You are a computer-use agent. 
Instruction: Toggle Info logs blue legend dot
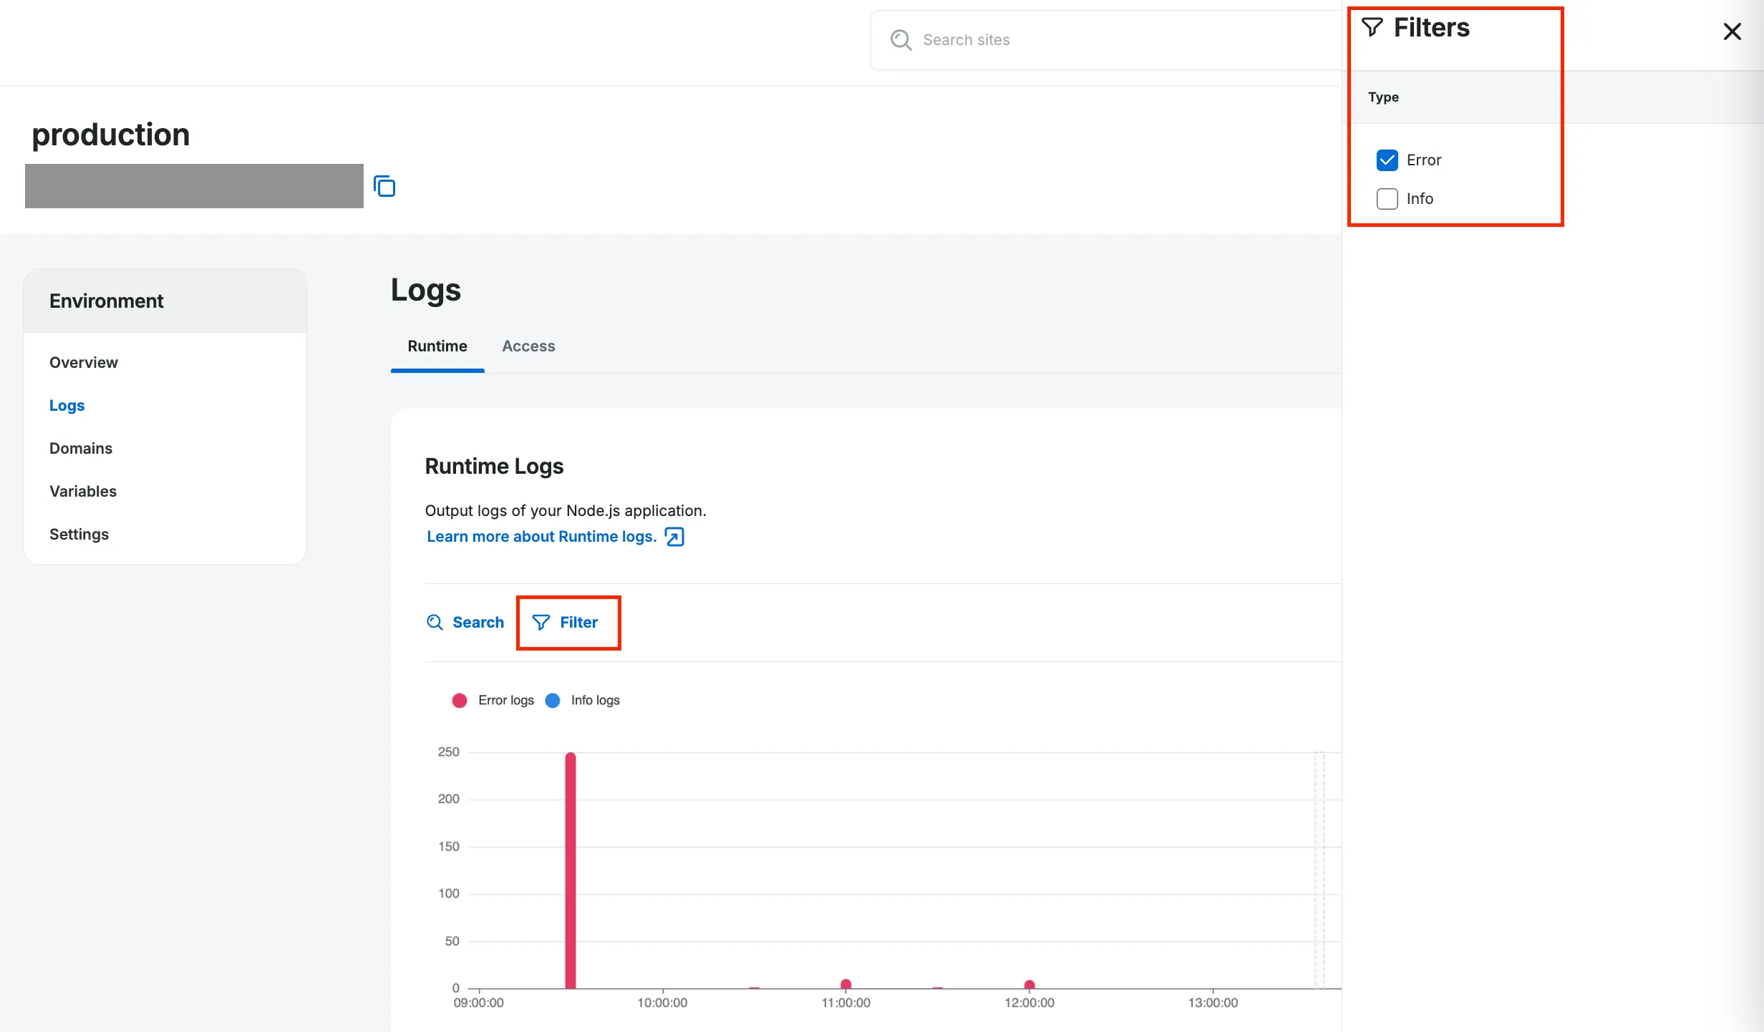pos(553,701)
